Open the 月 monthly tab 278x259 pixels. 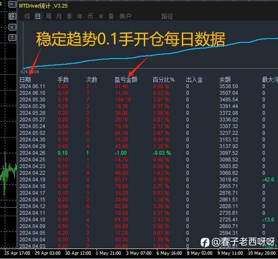[59, 16]
